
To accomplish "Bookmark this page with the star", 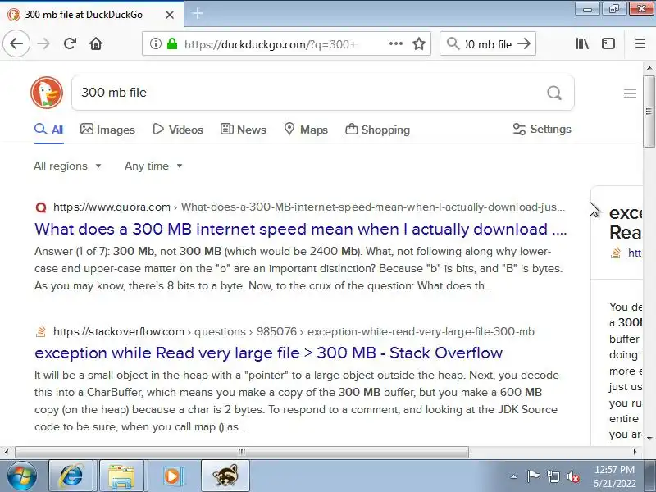I will 419,43.
